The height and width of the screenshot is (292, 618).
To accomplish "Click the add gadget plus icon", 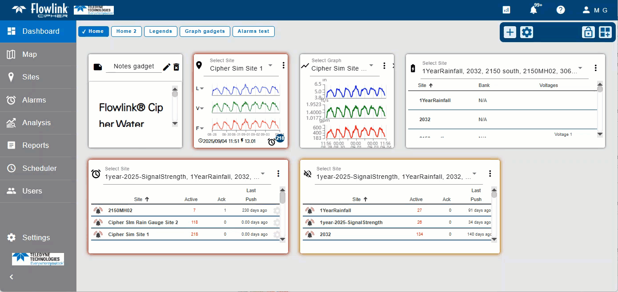I will [510, 32].
